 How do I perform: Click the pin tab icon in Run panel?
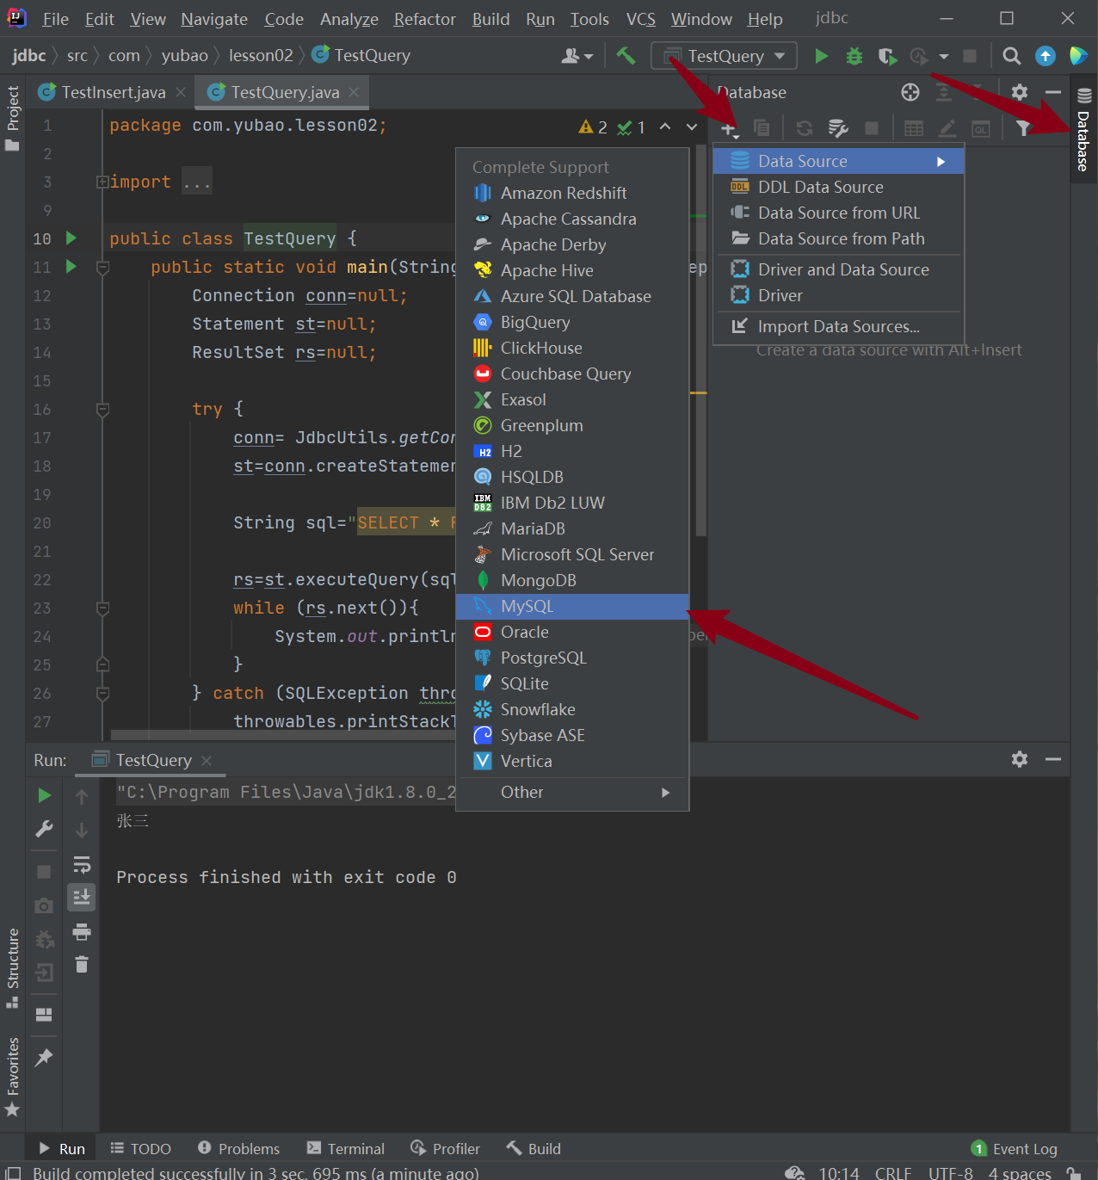point(44,1058)
